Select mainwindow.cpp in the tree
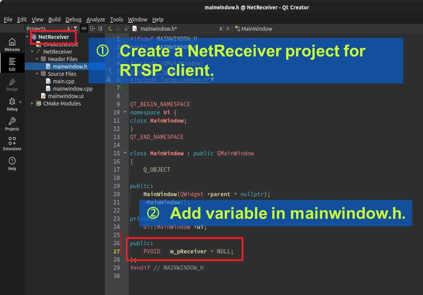Viewport: 423px width, 295px height. click(x=73, y=89)
